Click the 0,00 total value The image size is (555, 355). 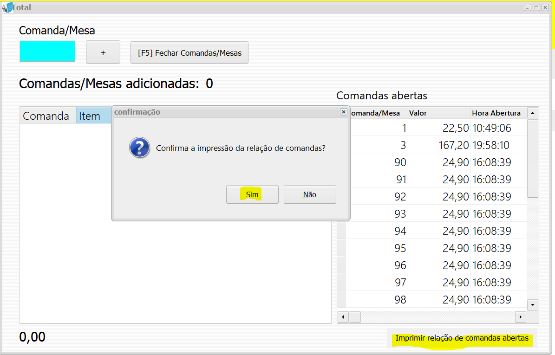click(x=32, y=336)
